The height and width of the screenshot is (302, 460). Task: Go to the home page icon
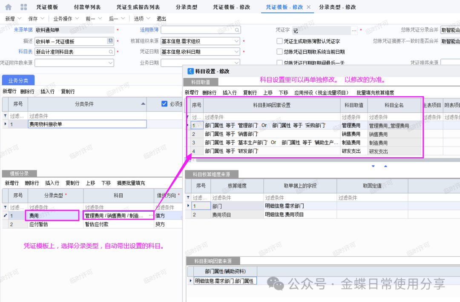pos(8,7)
